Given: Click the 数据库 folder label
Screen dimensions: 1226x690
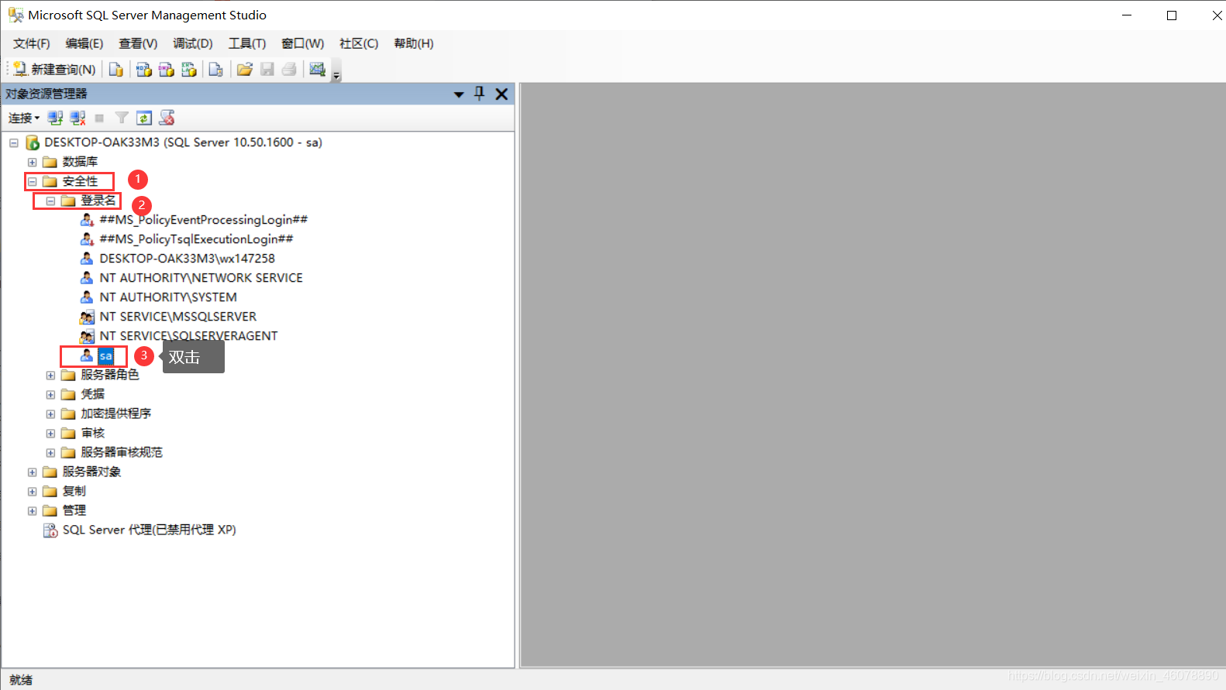Looking at the screenshot, I should pos(80,162).
